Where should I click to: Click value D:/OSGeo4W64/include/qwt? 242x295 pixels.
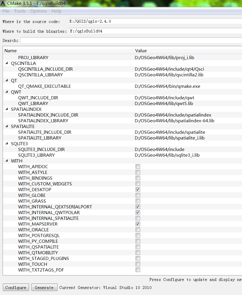pyautogui.click(x=164, y=98)
